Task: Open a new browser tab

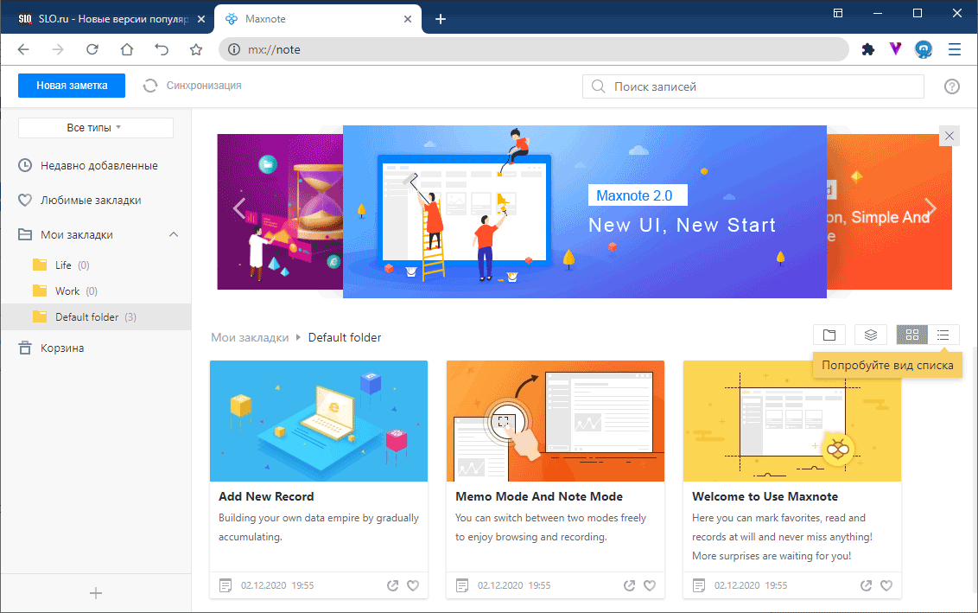Action: [x=441, y=19]
